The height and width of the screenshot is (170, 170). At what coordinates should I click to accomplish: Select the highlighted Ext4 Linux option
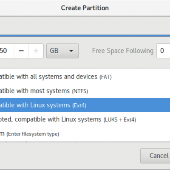click(85, 105)
